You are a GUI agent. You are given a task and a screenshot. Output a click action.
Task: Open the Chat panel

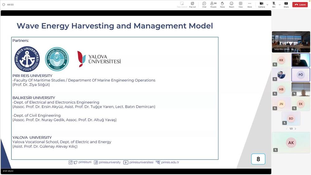point(204,5)
